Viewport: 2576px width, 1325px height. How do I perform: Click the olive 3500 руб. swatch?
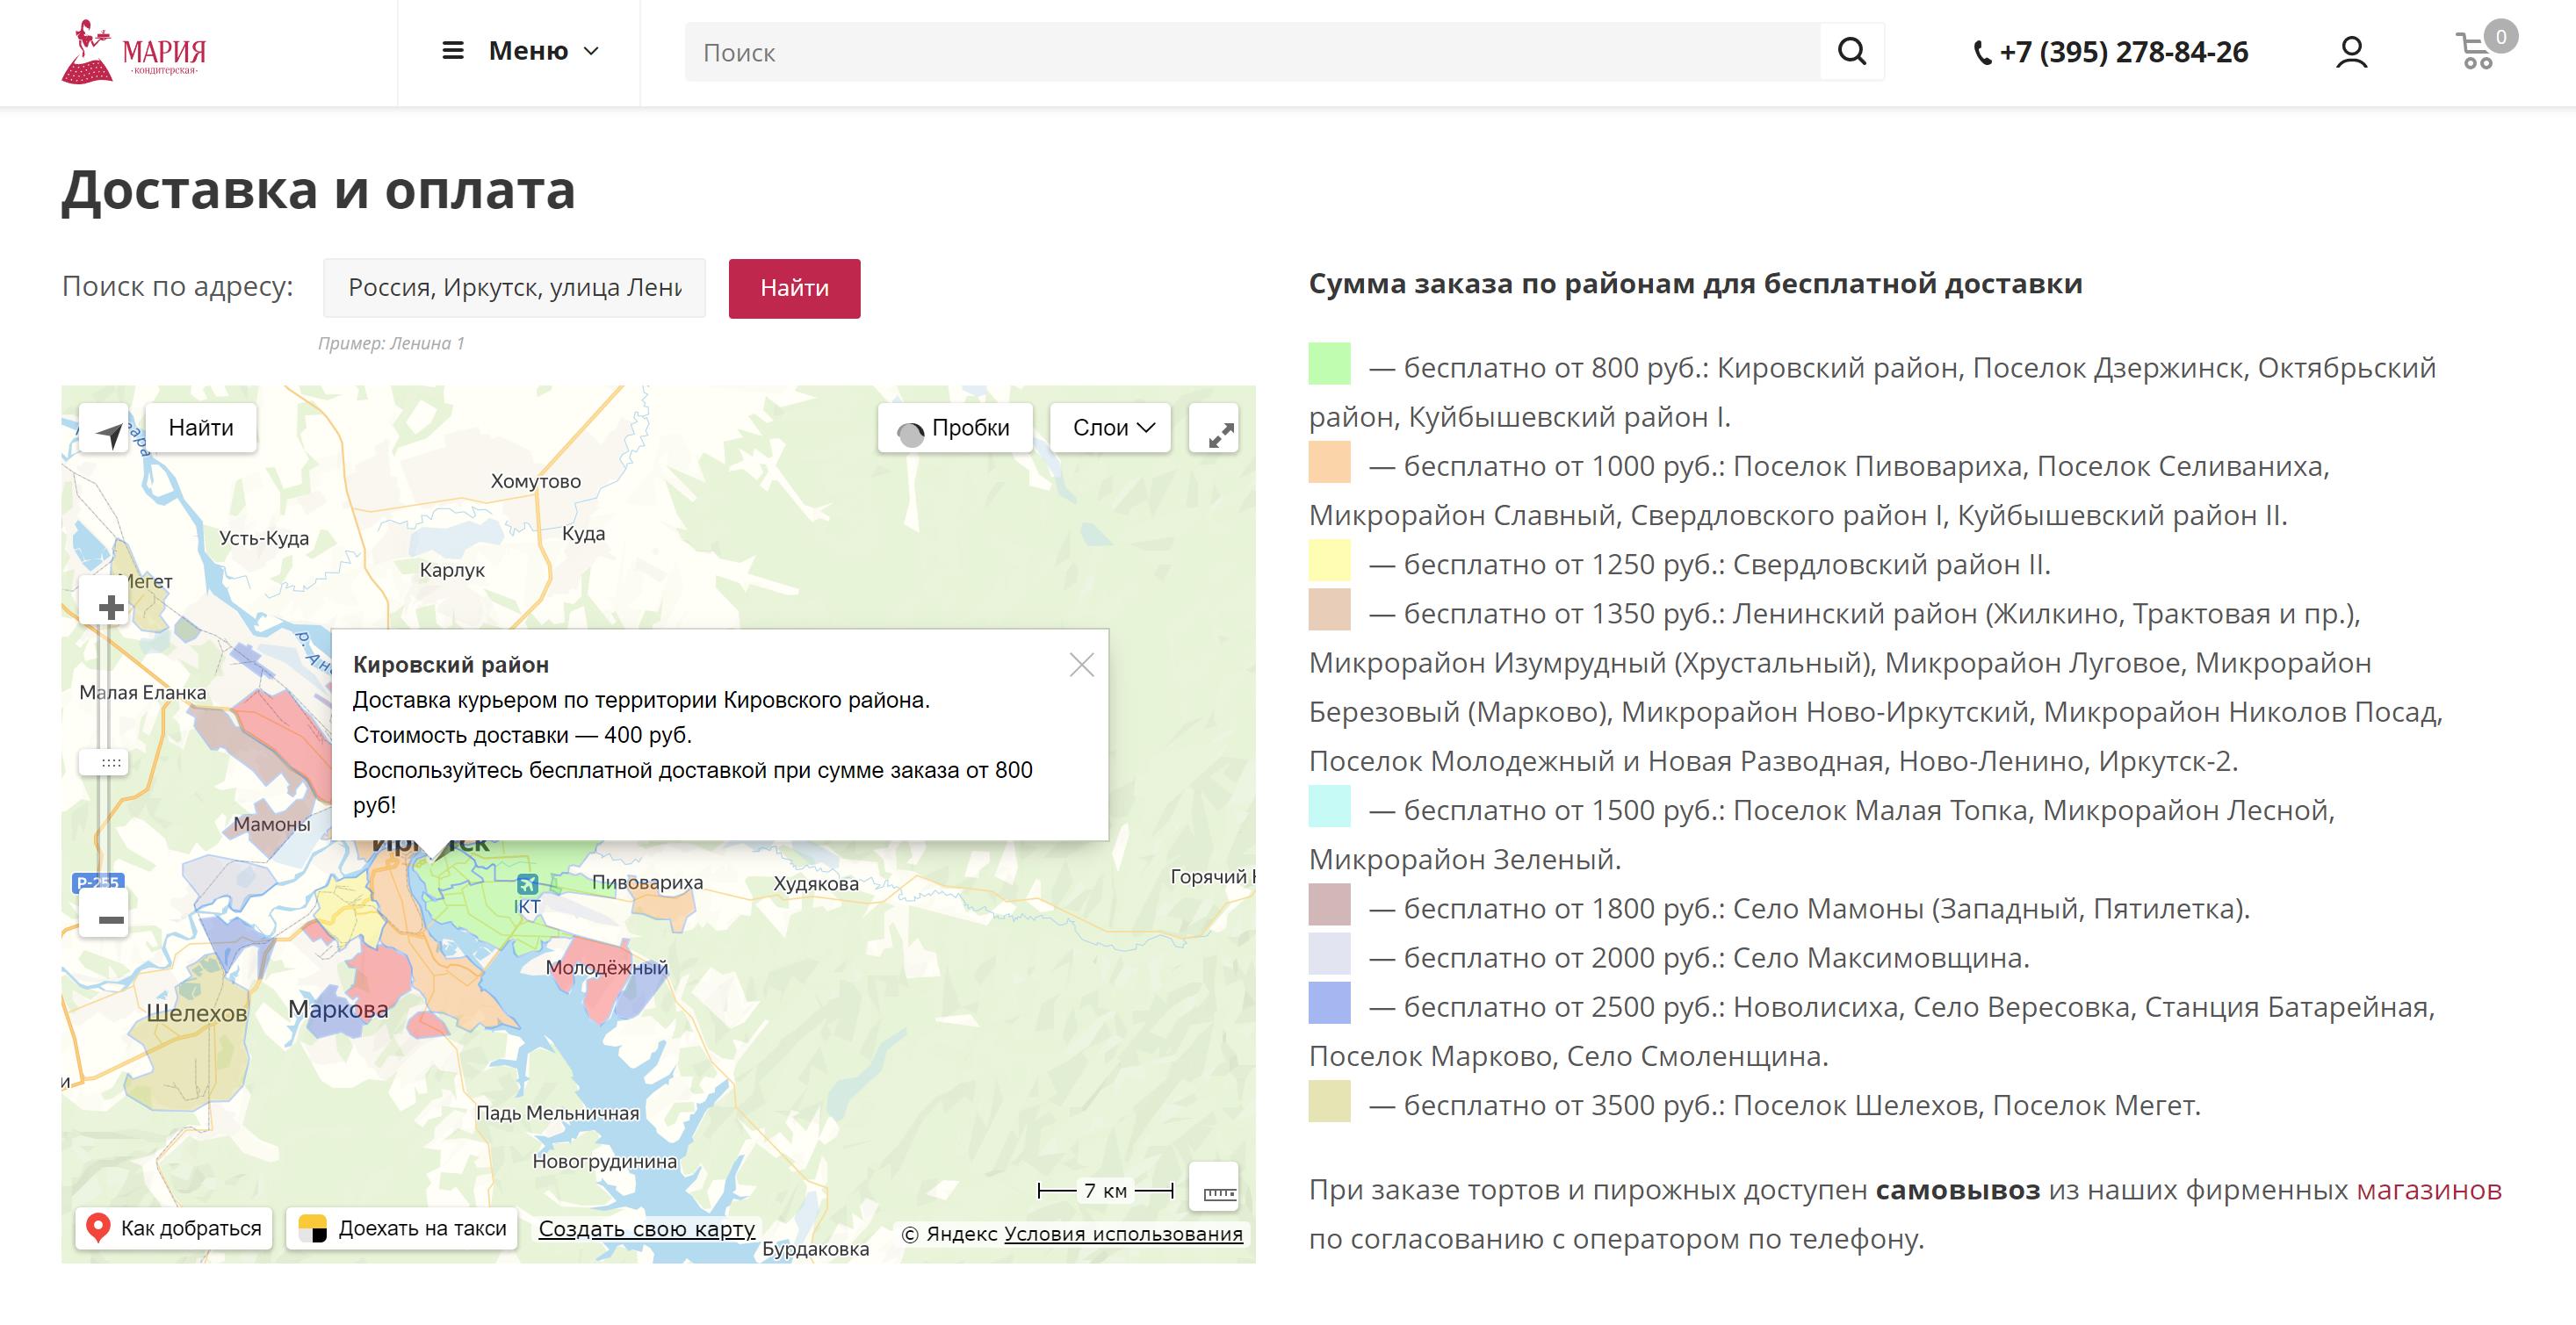coord(1329,1101)
